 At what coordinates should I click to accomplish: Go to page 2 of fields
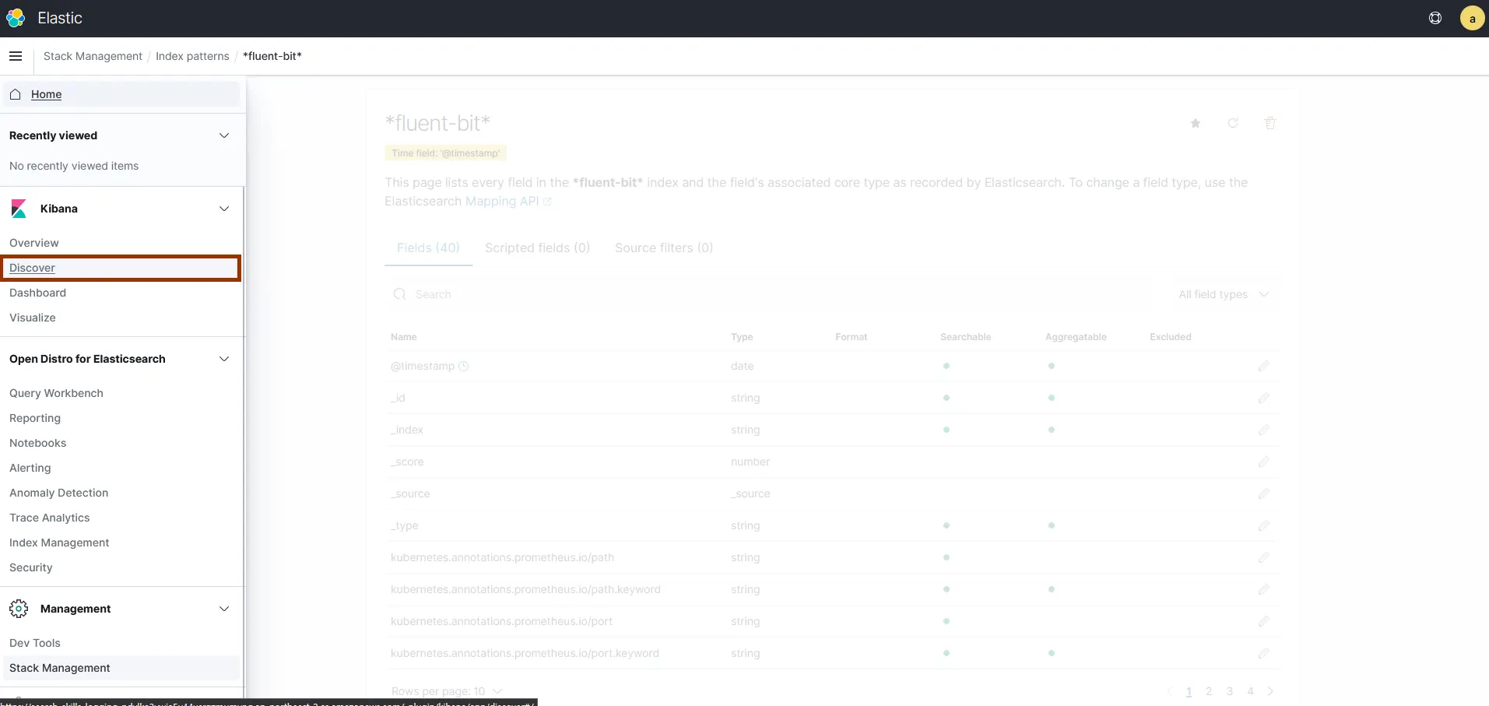[1209, 691]
